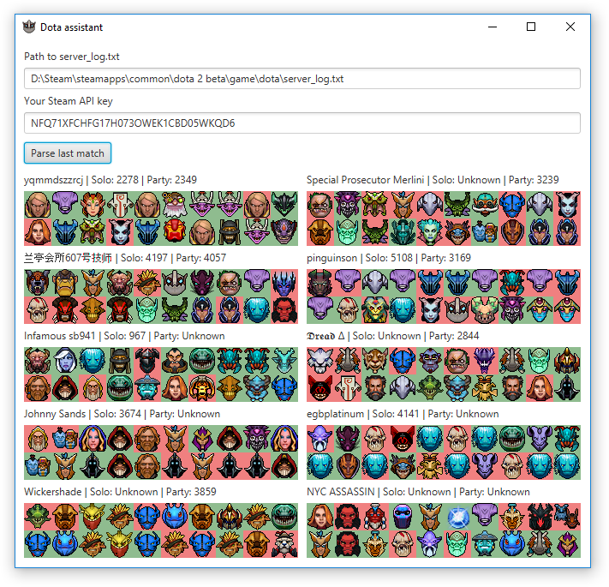This screenshot has width=609, height=587.
Task: Select Pudge icon in Special Prosecutor Merlini's matches
Action: (320, 205)
